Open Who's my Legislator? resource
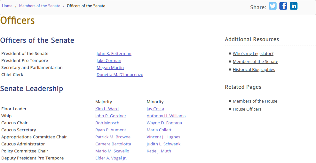316x163 pixels. click(x=253, y=53)
